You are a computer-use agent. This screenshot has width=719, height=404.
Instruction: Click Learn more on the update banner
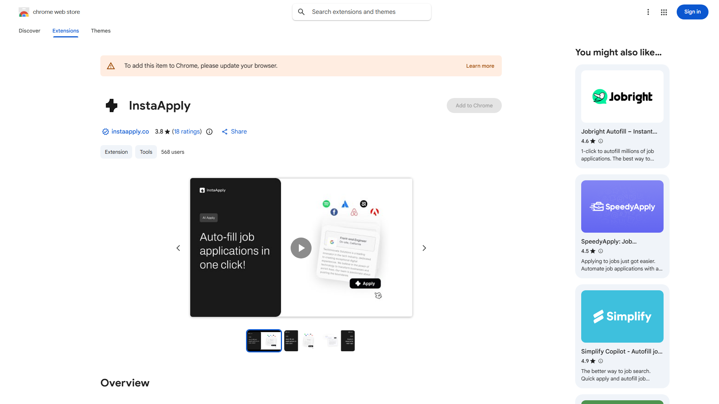coord(480,65)
